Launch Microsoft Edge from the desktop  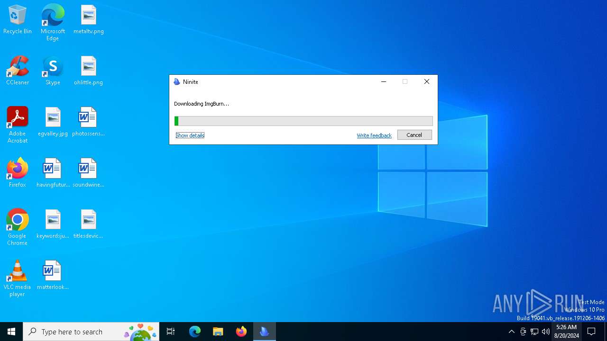[x=53, y=23]
